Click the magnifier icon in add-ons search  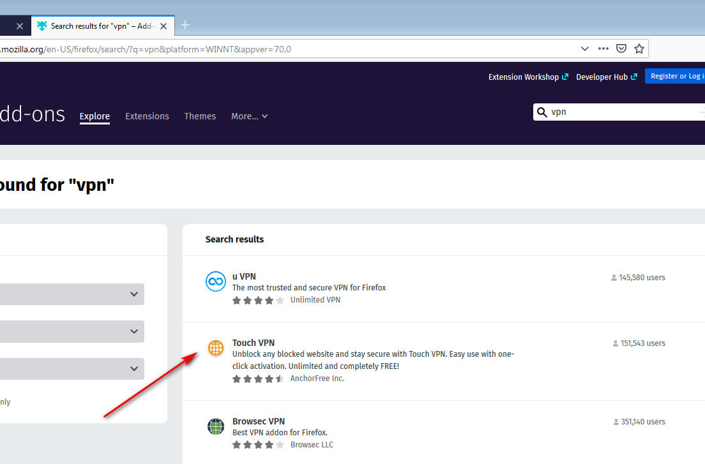point(542,112)
